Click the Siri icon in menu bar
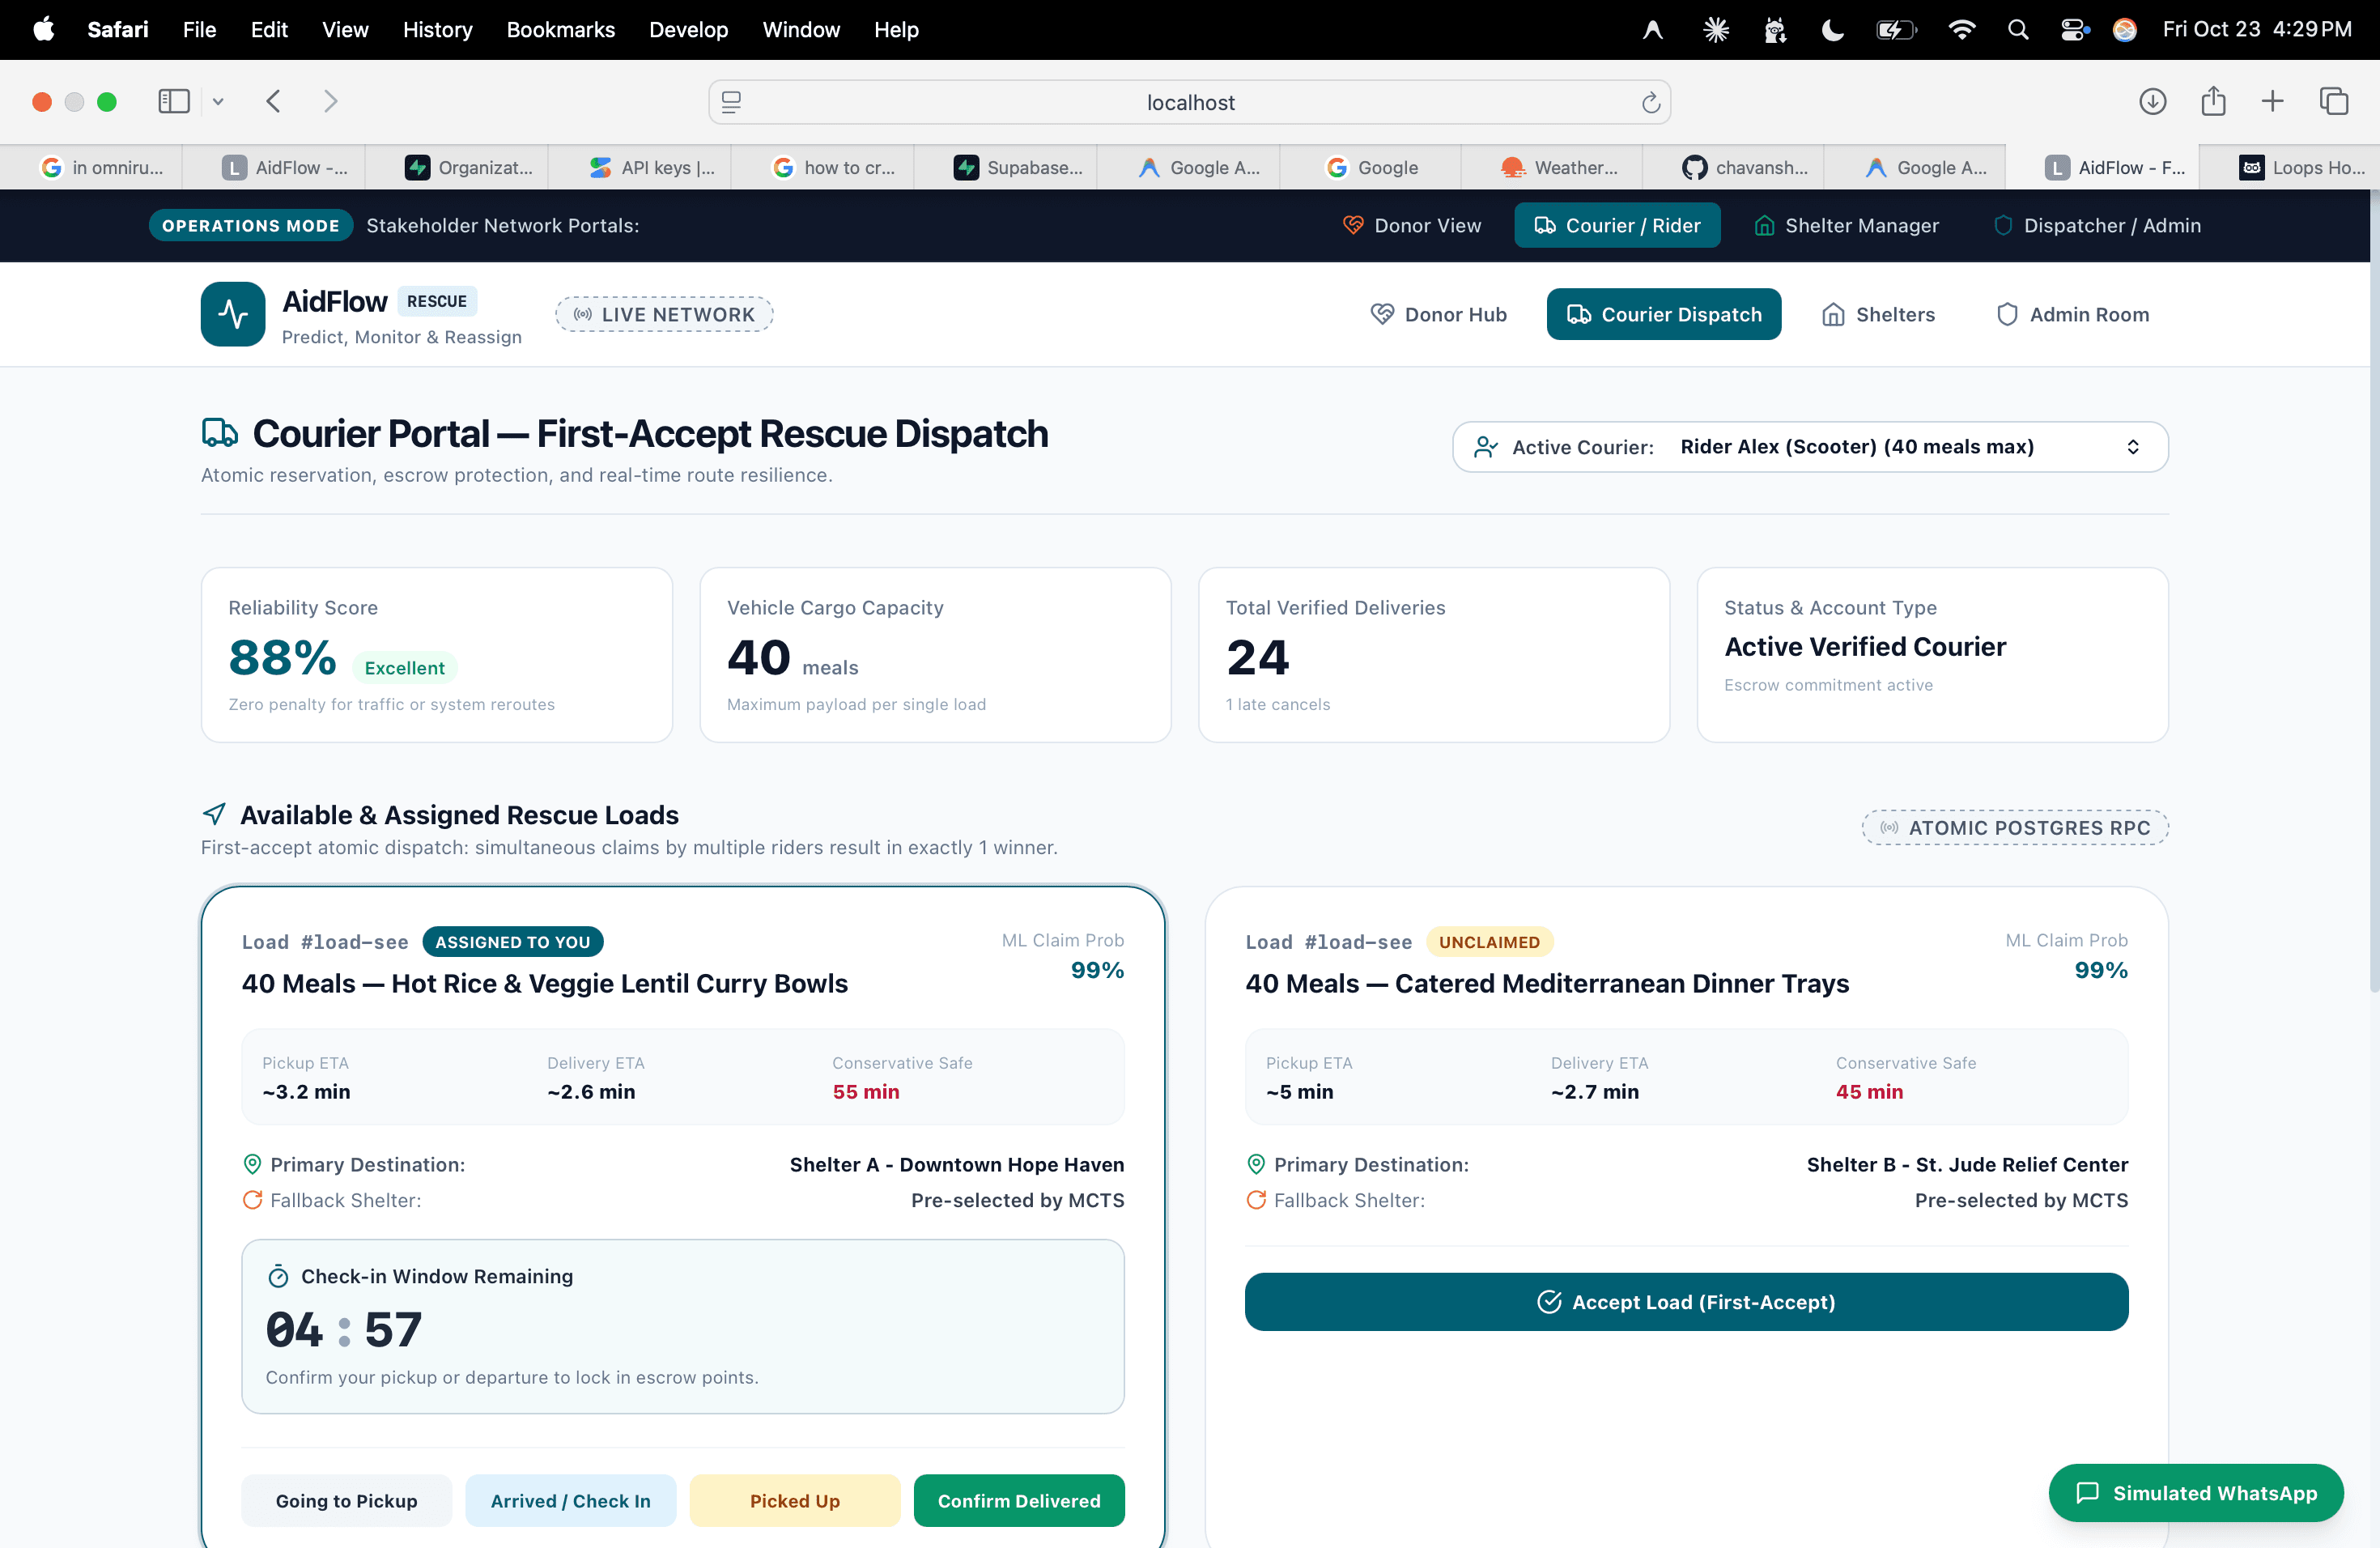The width and height of the screenshot is (2380, 1548). click(2125, 30)
